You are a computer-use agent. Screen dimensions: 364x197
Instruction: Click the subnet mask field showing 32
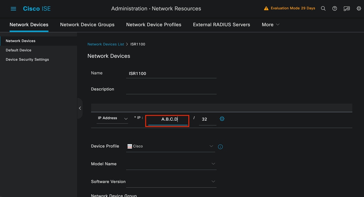click(207, 119)
